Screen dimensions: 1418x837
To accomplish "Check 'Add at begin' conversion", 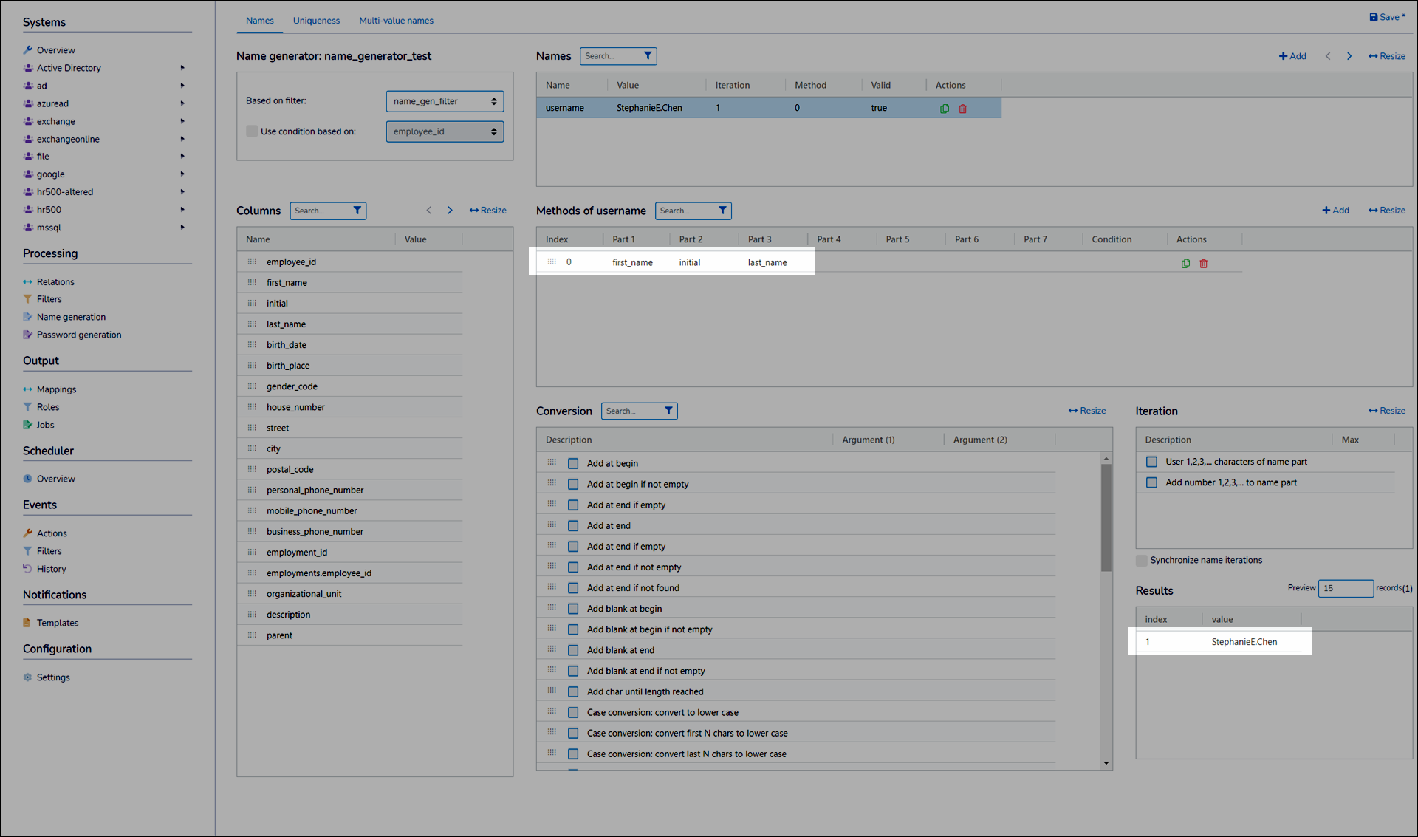I will 573,463.
